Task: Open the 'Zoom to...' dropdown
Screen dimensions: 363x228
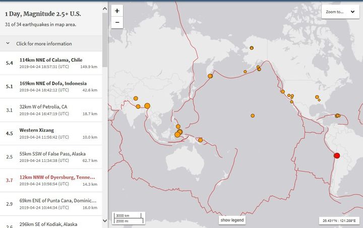Action: [340, 12]
